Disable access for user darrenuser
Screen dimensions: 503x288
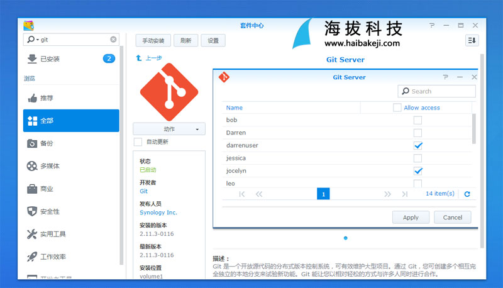tap(417, 146)
